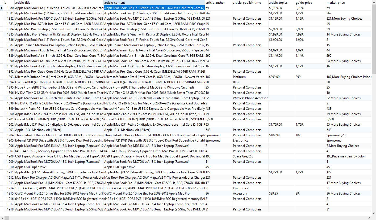This screenshot has width=376, height=220.
Task: Click market_price '321,More Buying Choices'
Action: click(349, 19)
